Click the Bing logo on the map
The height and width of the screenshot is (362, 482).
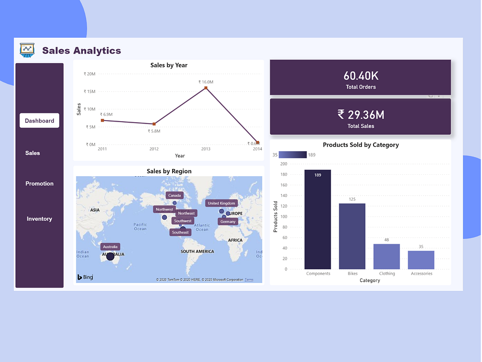(x=84, y=277)
